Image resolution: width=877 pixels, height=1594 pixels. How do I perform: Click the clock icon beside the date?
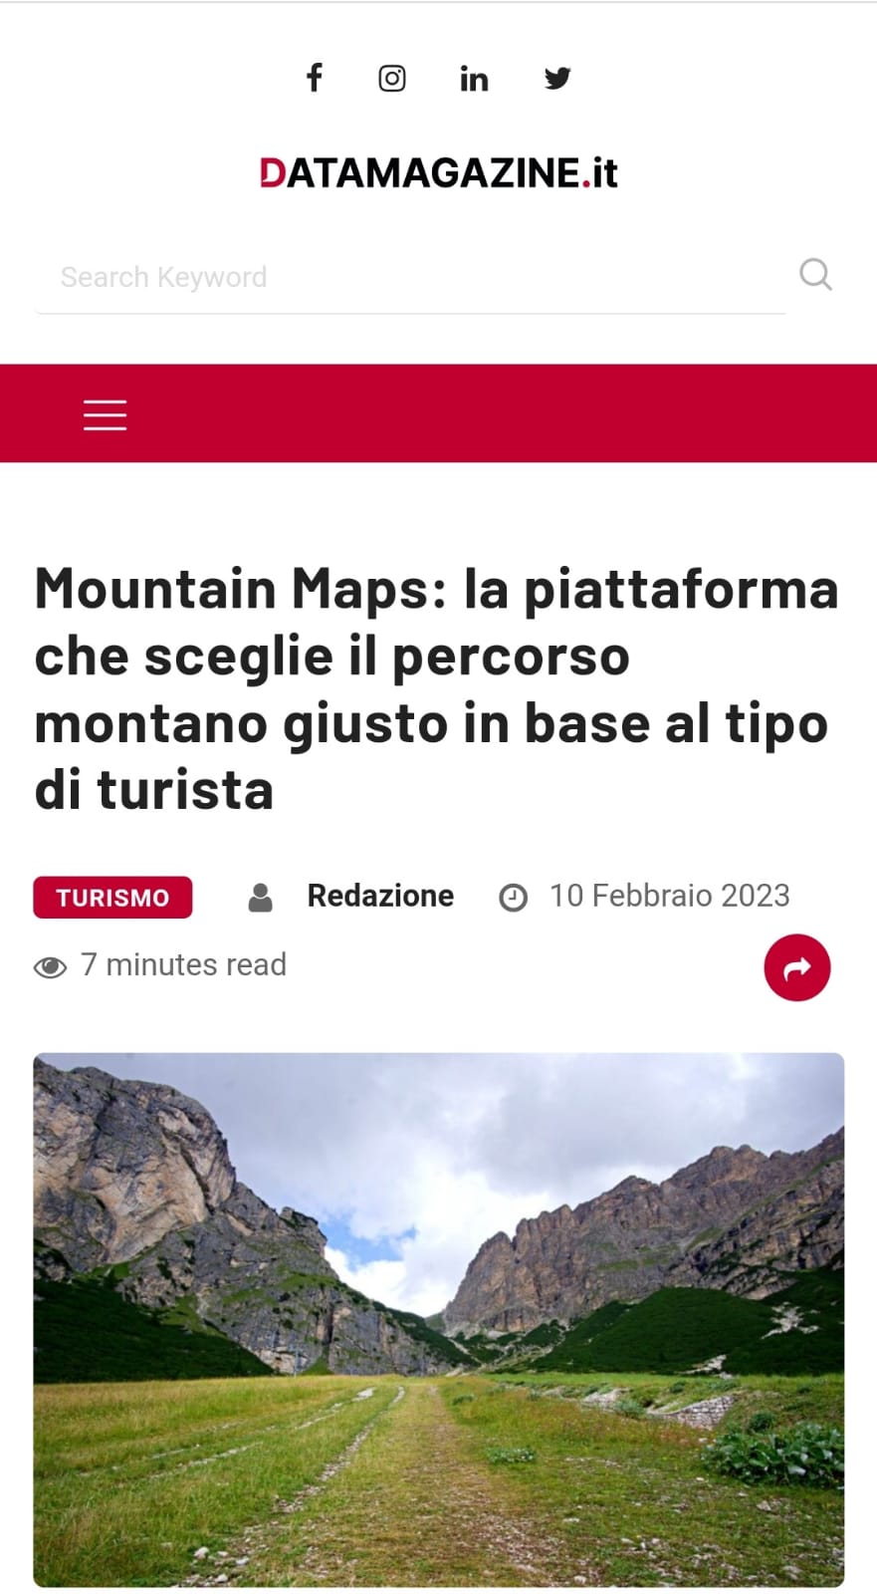[x=513, y=898]
